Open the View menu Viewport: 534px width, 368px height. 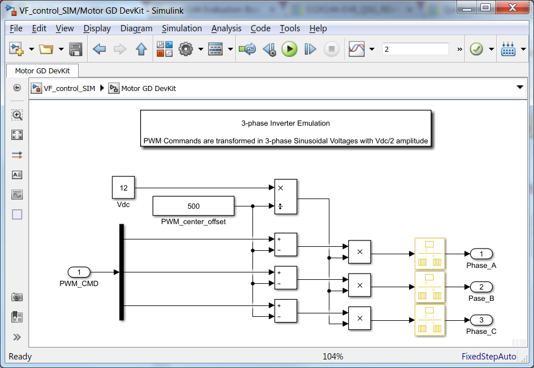(64, 28)
